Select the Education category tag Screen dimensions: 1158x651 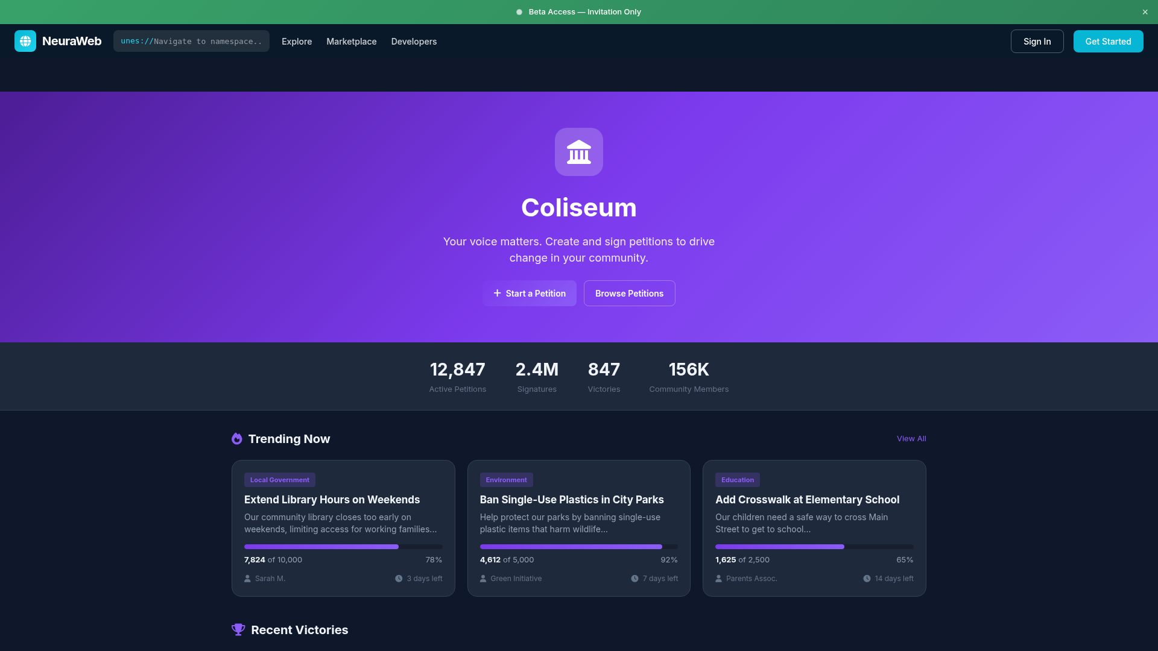(737, 480)
